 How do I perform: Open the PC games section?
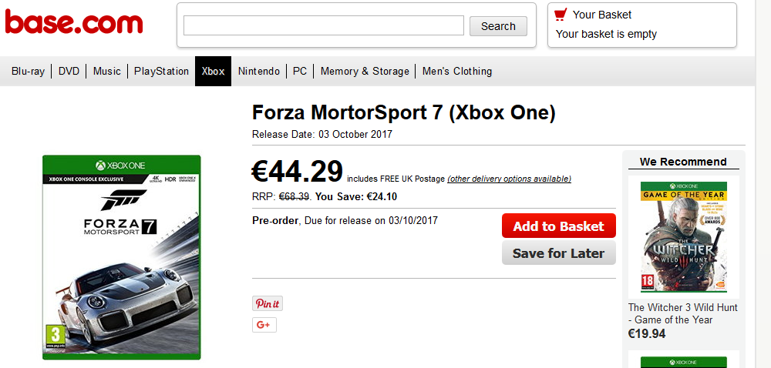tap(300, 72)
